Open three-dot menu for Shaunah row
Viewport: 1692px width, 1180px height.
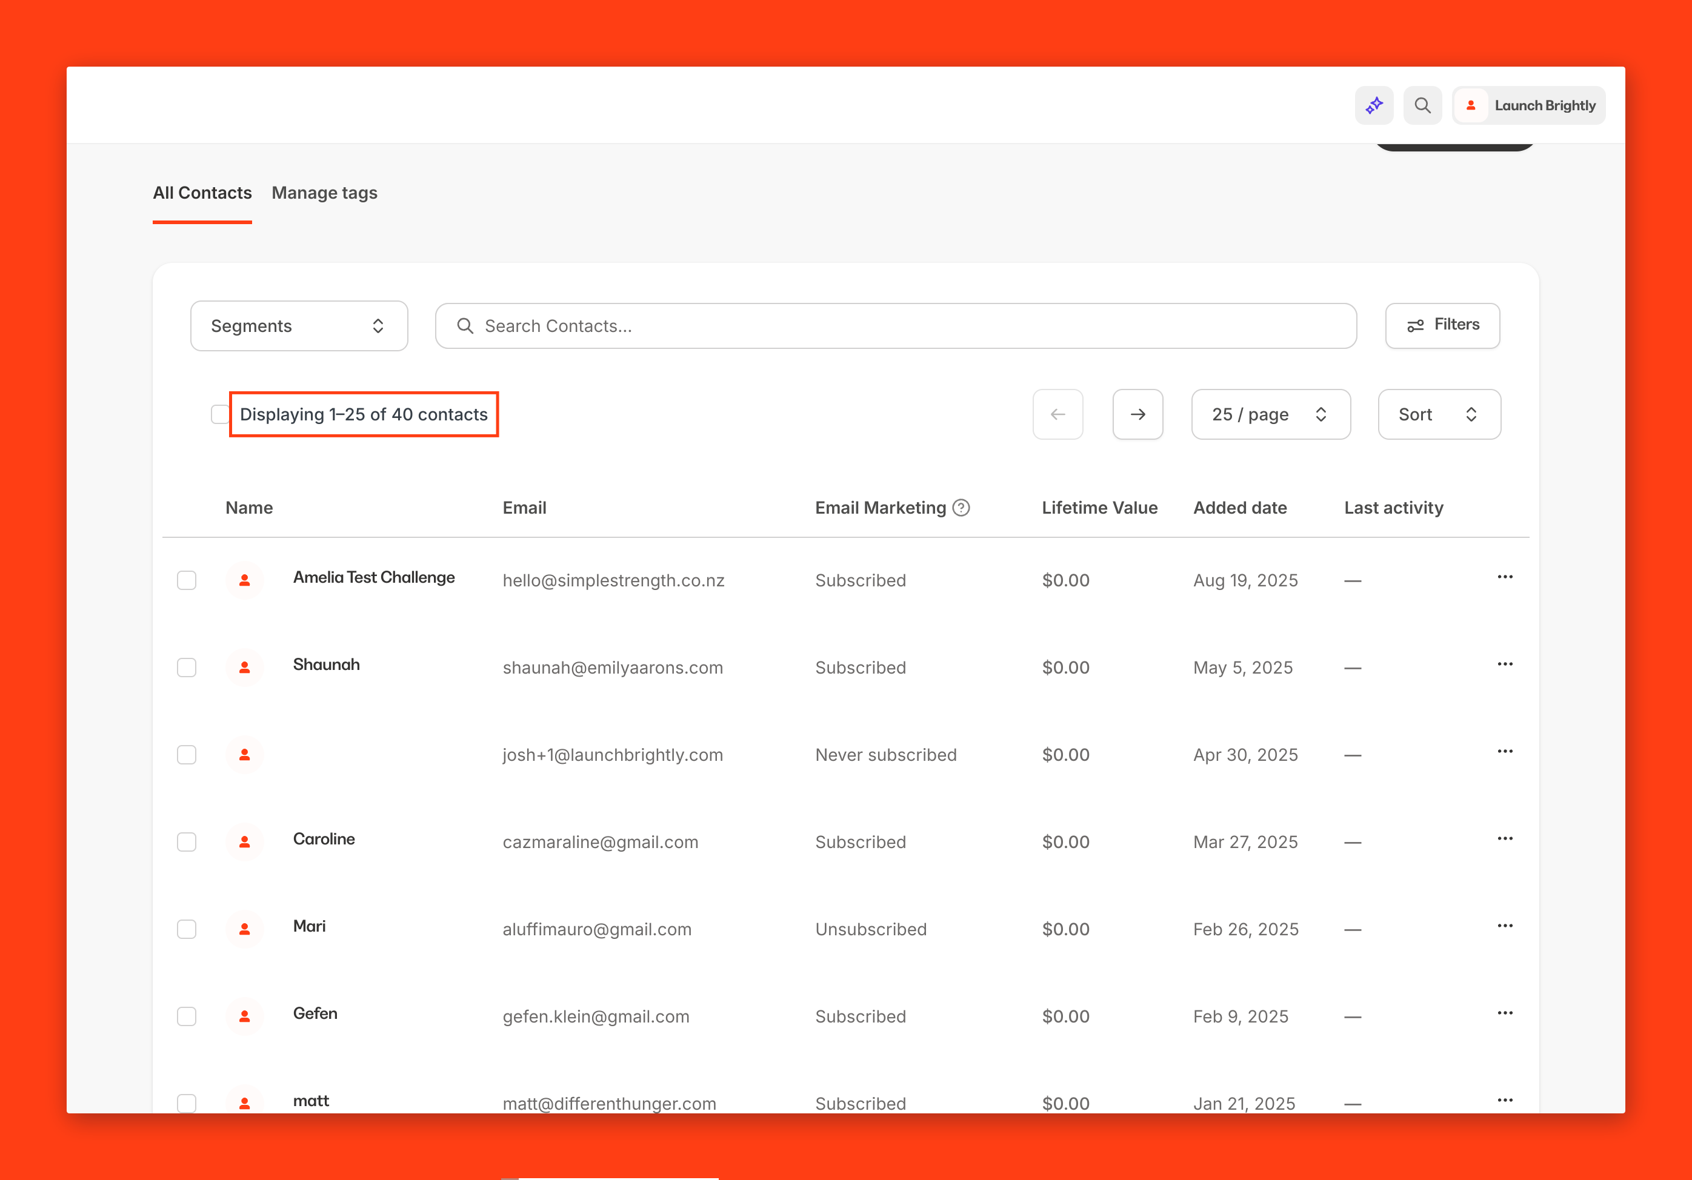(1504, 665)
